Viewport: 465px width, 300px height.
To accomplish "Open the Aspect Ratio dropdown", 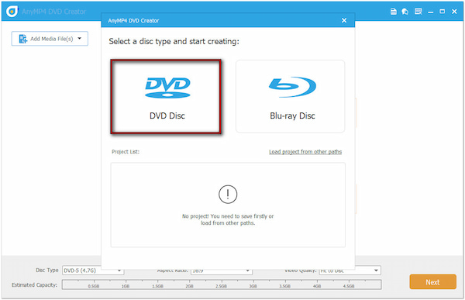I will point(221,271).
